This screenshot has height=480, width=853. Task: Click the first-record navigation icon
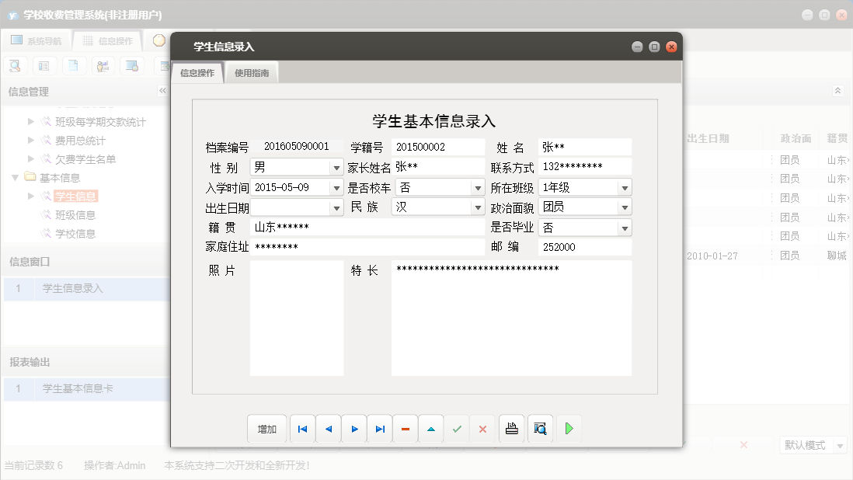click(302, 428)
